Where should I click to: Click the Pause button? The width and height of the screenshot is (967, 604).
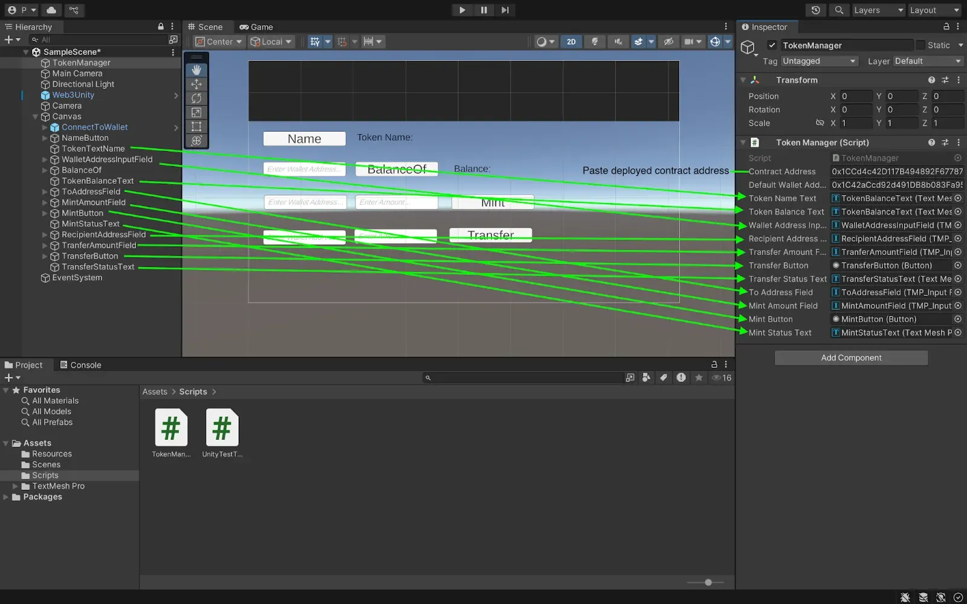[483, 10]
